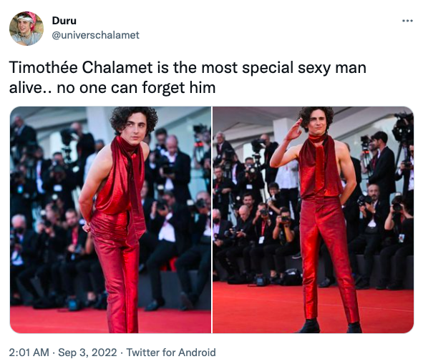Image resolution: width=423 pixels, height=364 pixels.
Task: Click Duru's round profile avatar
Action: pos(26,29)
